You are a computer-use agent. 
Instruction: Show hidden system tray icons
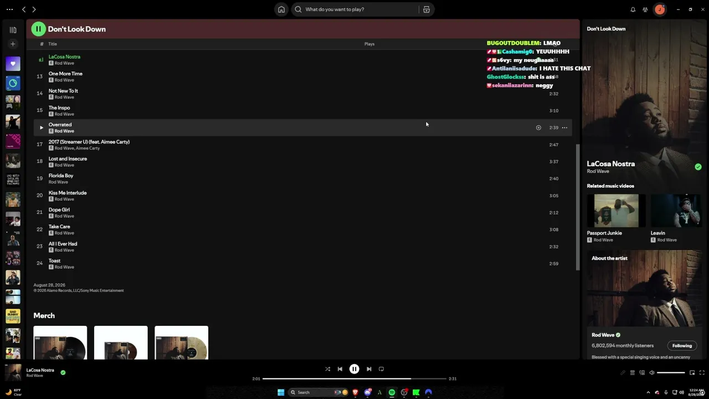click(x=648, y=392)
